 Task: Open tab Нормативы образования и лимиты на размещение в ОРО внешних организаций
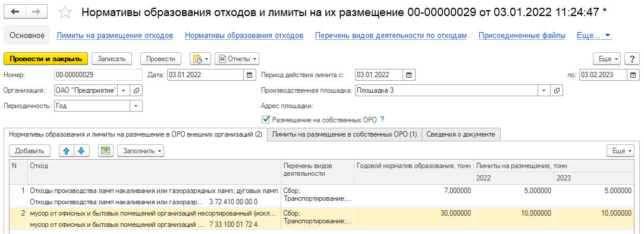coord(136,134)
